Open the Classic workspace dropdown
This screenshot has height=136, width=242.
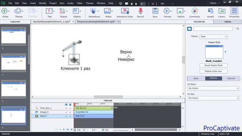click(215, 3)
